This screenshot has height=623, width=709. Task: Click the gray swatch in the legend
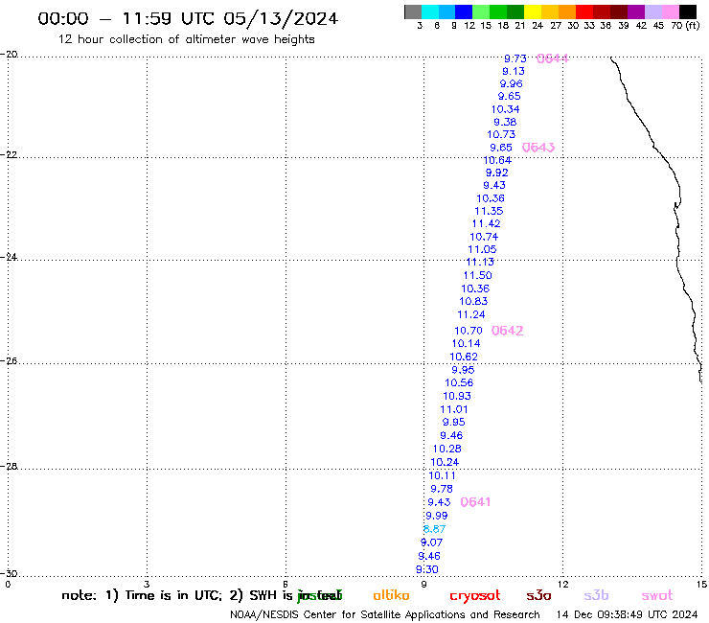pyautogui.click(x=413, y=12)
